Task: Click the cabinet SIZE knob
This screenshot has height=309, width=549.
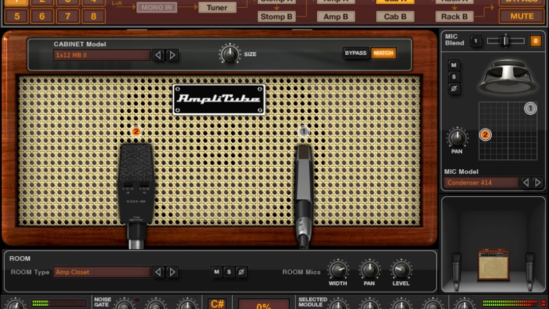Action: (229, 54)
